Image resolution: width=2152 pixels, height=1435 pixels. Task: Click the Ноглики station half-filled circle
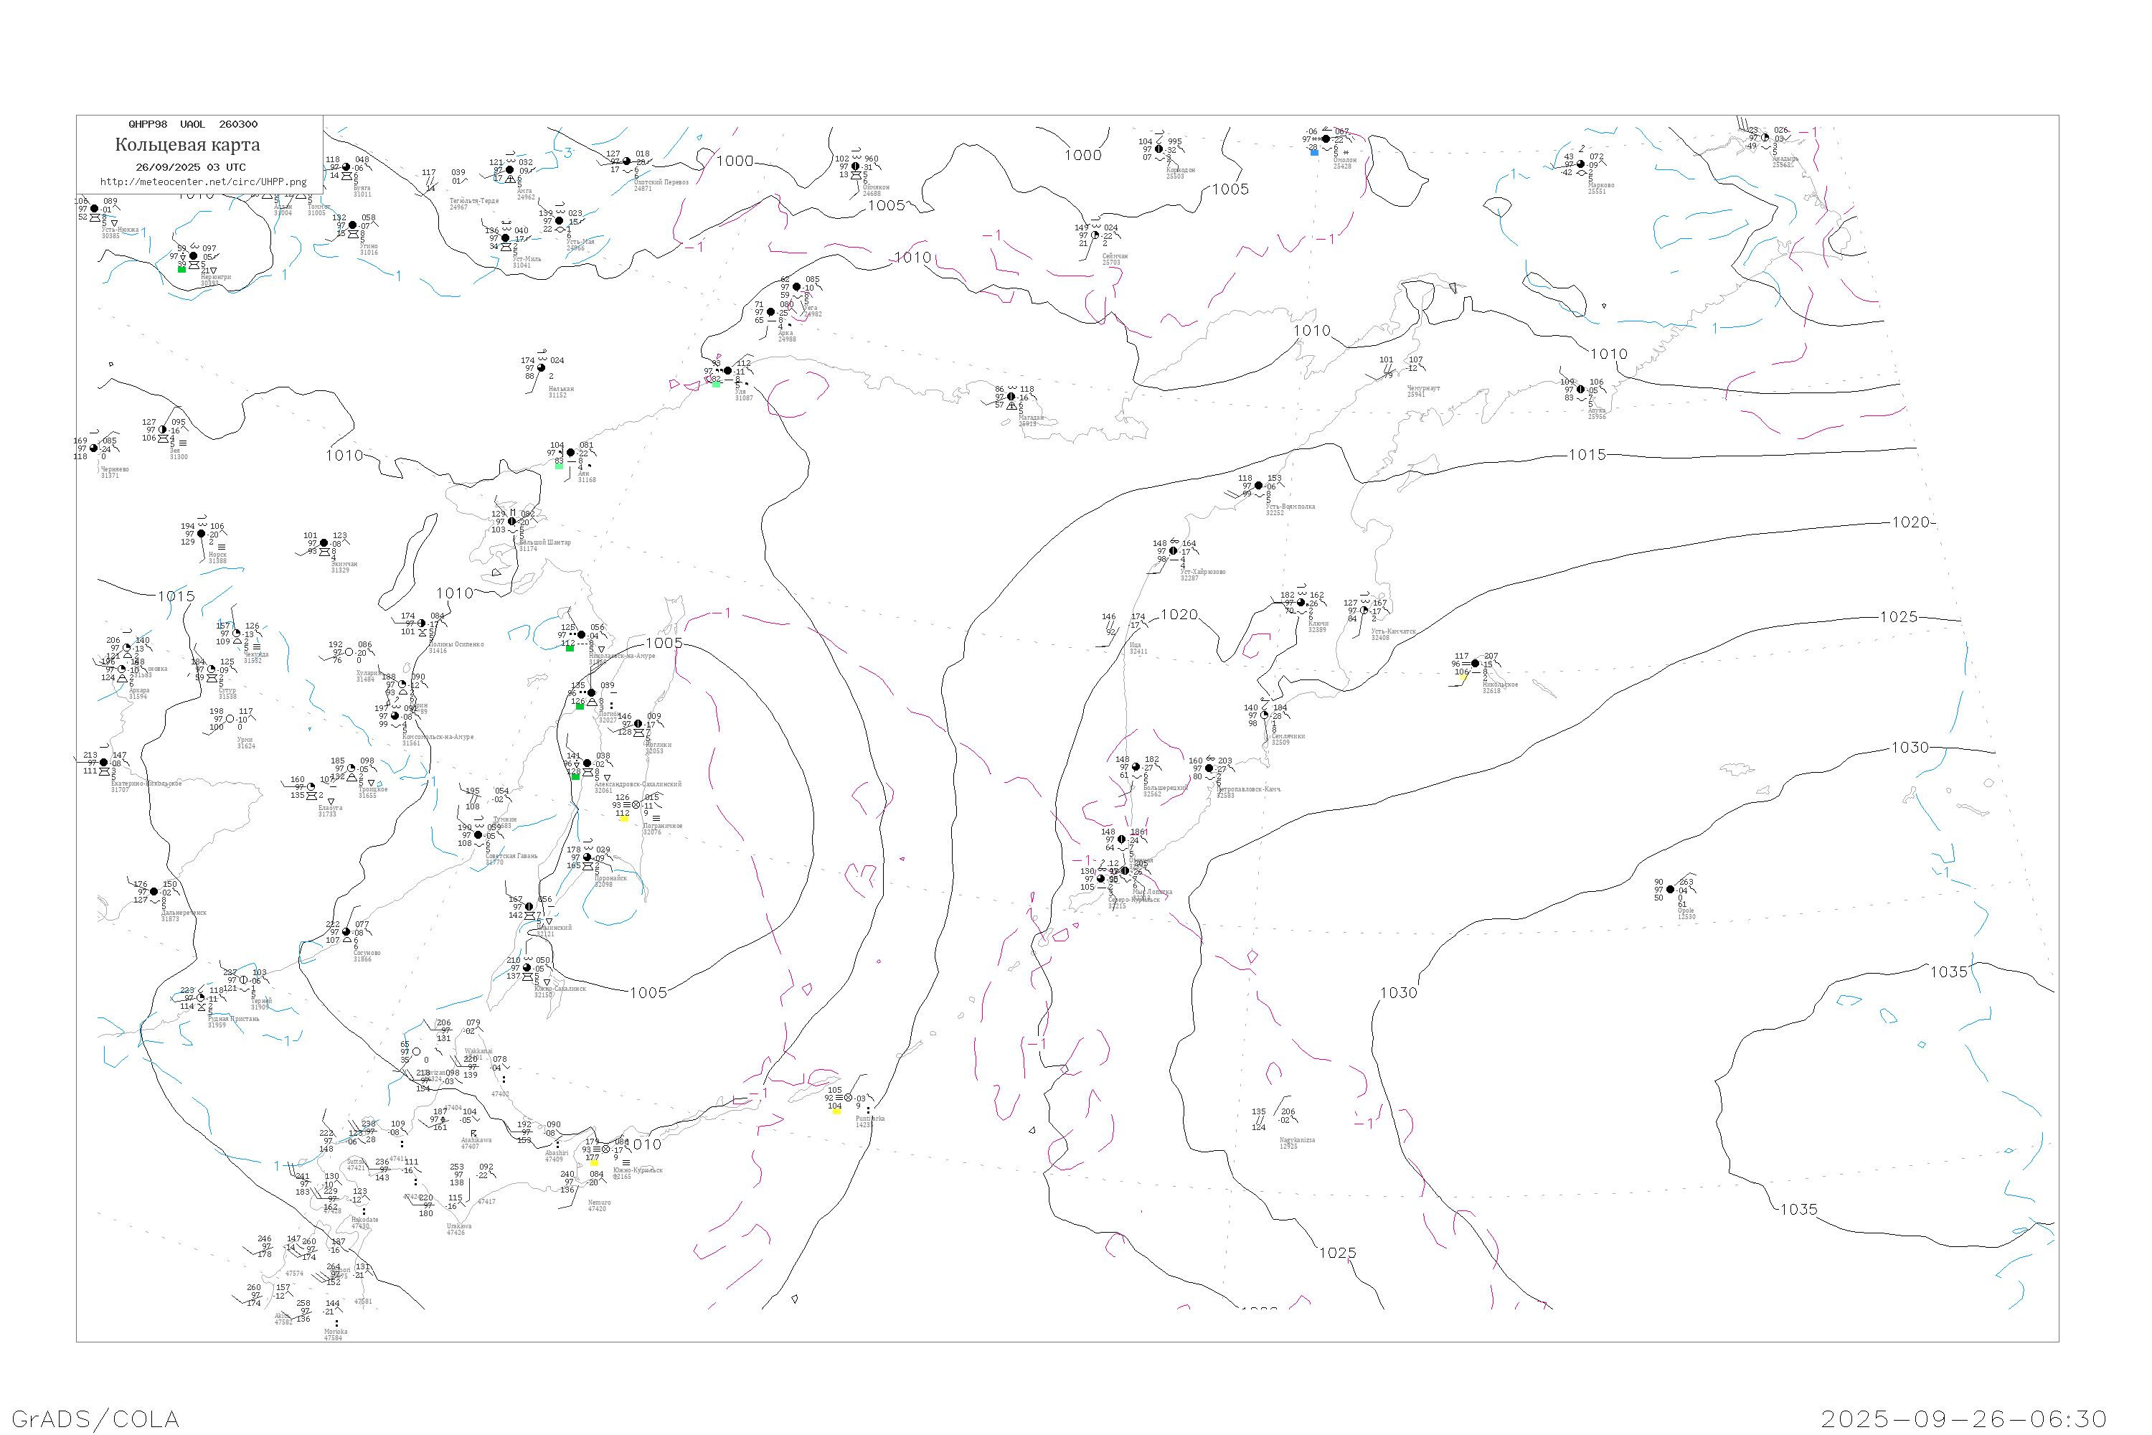click(x=638, y=724)
